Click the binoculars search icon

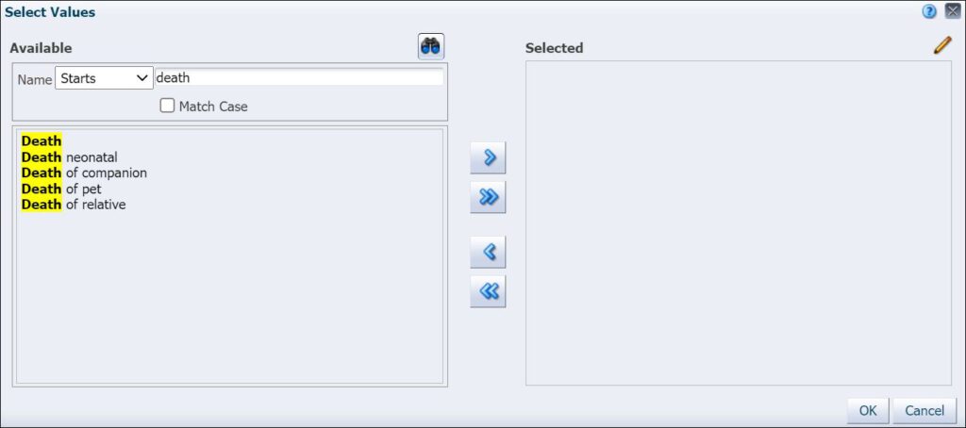(x=430, y=47)
